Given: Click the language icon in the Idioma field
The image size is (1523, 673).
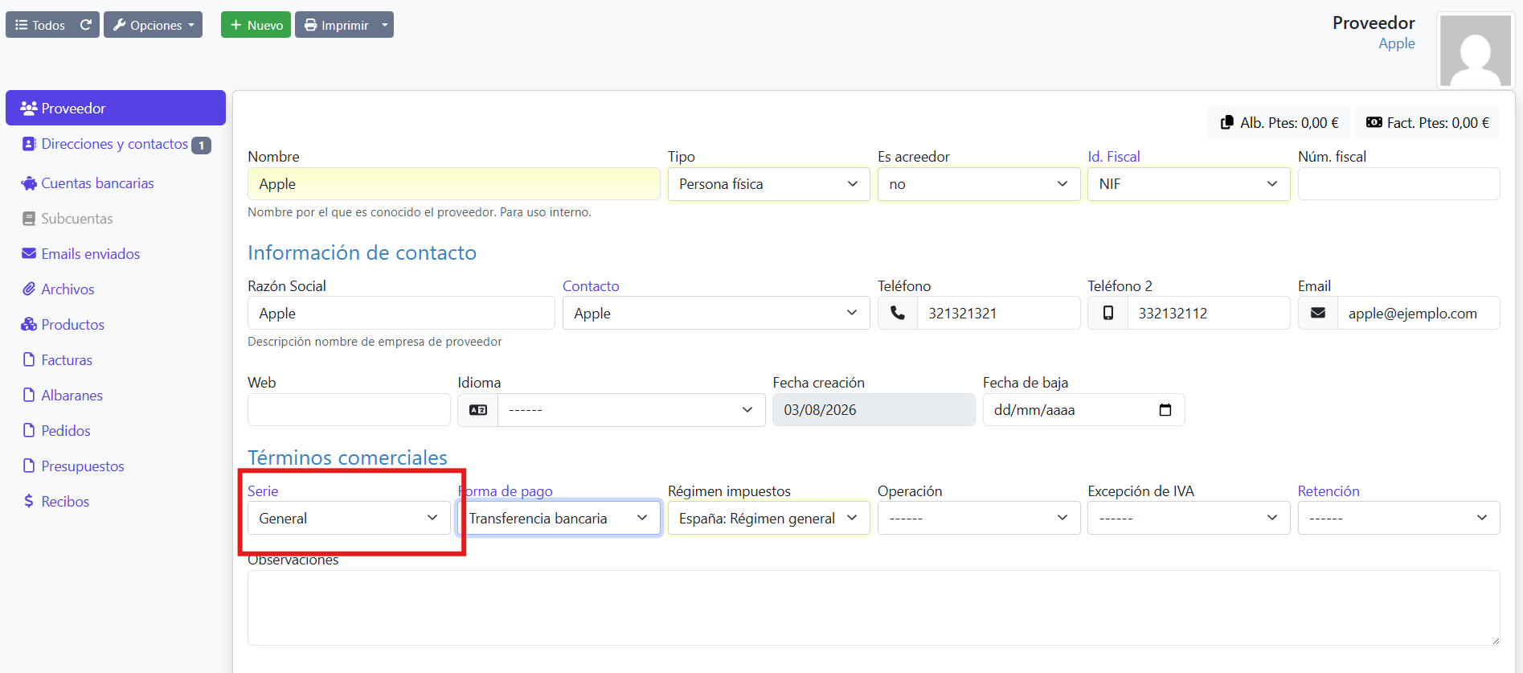Looking at the screenshot, I should click(x=478, y=410).
